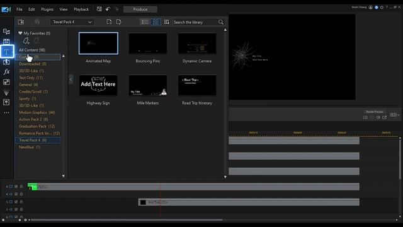
Task: Select the Road Trip Itinerary thumbnail
Action: [x=197, y=85]
